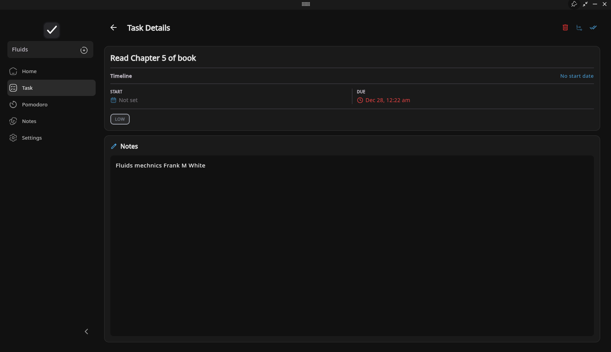The width and height of the screenshot is (611, 352).
Task: Mark task complete with double-check icon
Action: [x=593, y=27]
